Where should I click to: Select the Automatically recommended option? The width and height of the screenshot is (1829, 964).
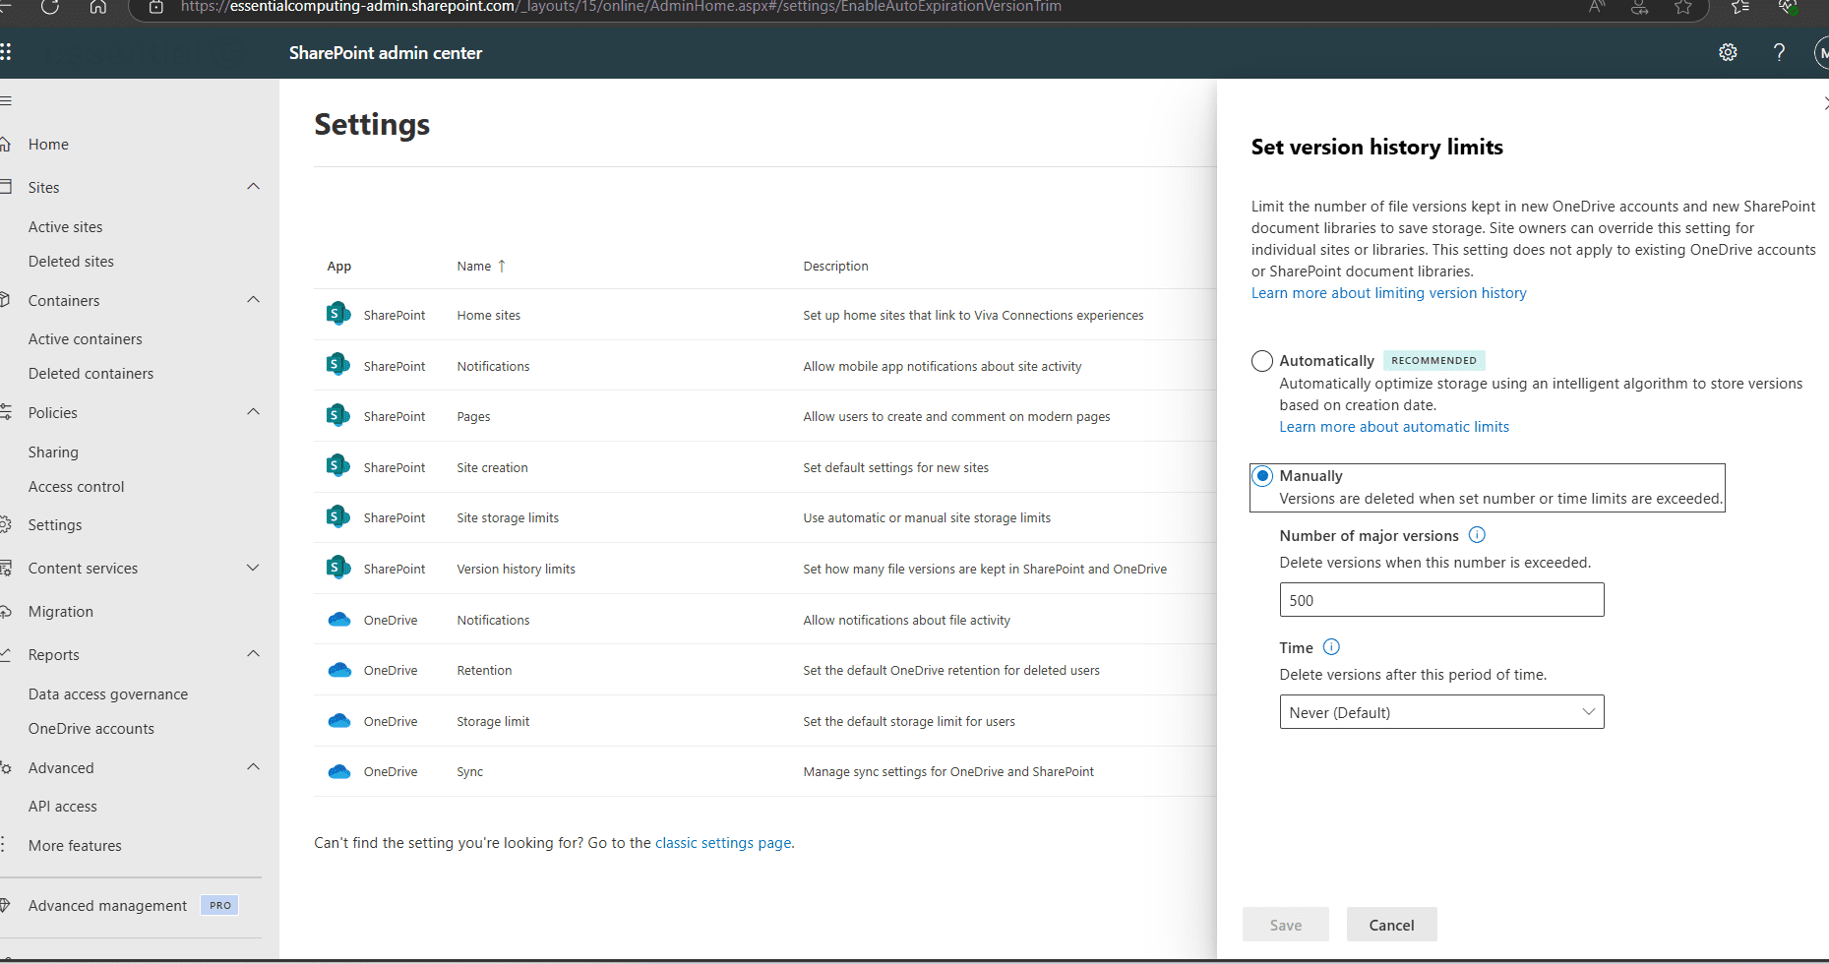tap(1261, 360)
